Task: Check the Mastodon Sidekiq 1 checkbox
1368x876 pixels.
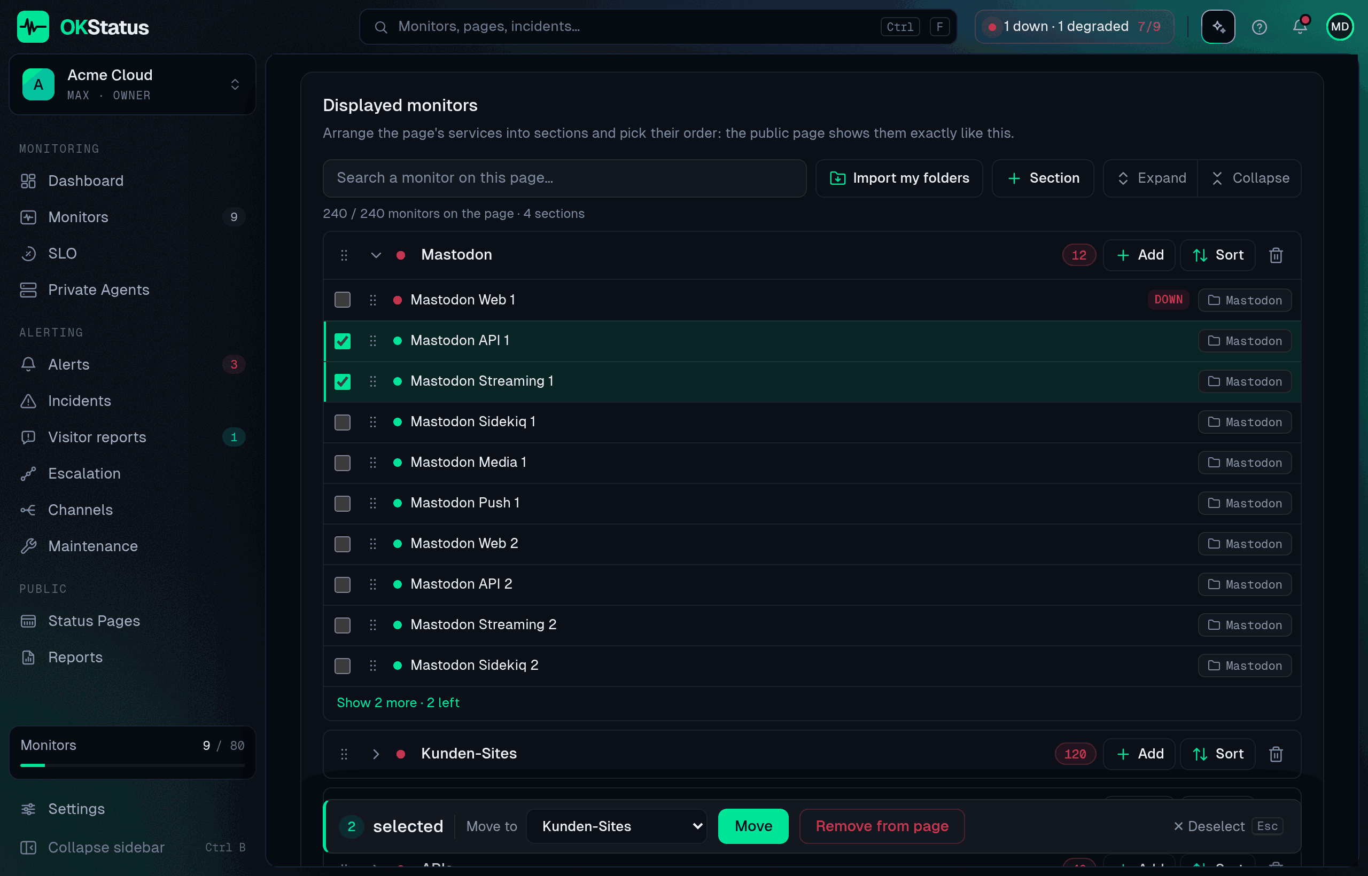Action: coord(343,422)
